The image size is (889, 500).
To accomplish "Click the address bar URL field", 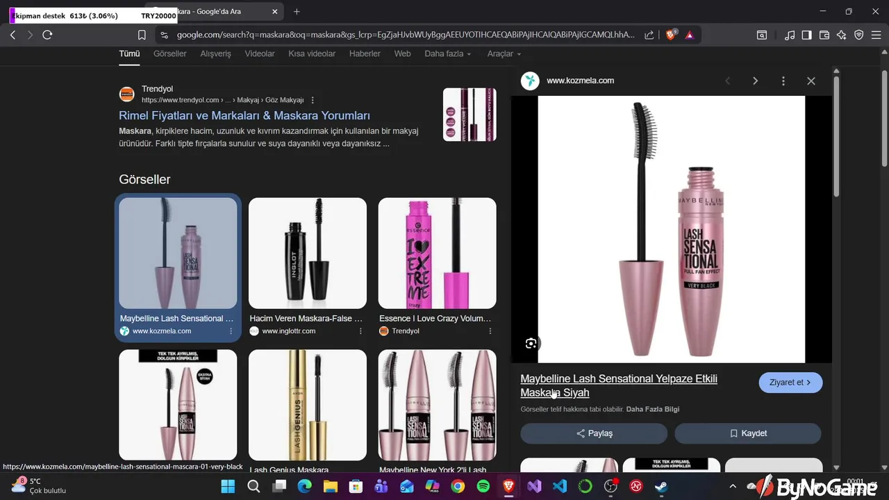I will [x=405, y=35].
